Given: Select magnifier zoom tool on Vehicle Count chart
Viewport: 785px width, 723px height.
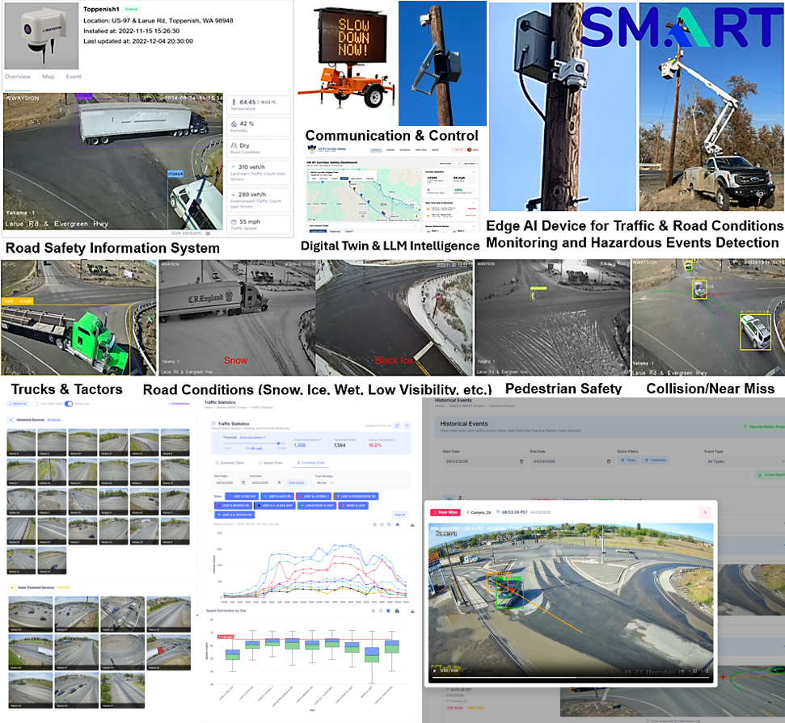Looking at the screenshot, I should (389, 524).
